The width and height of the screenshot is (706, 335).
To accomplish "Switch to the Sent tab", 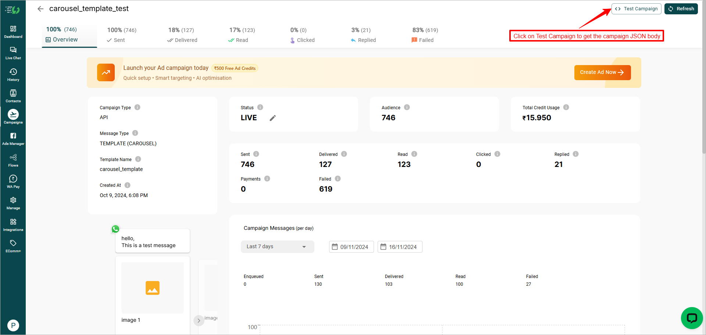I will pyautogui.click(x=122, y=35).
